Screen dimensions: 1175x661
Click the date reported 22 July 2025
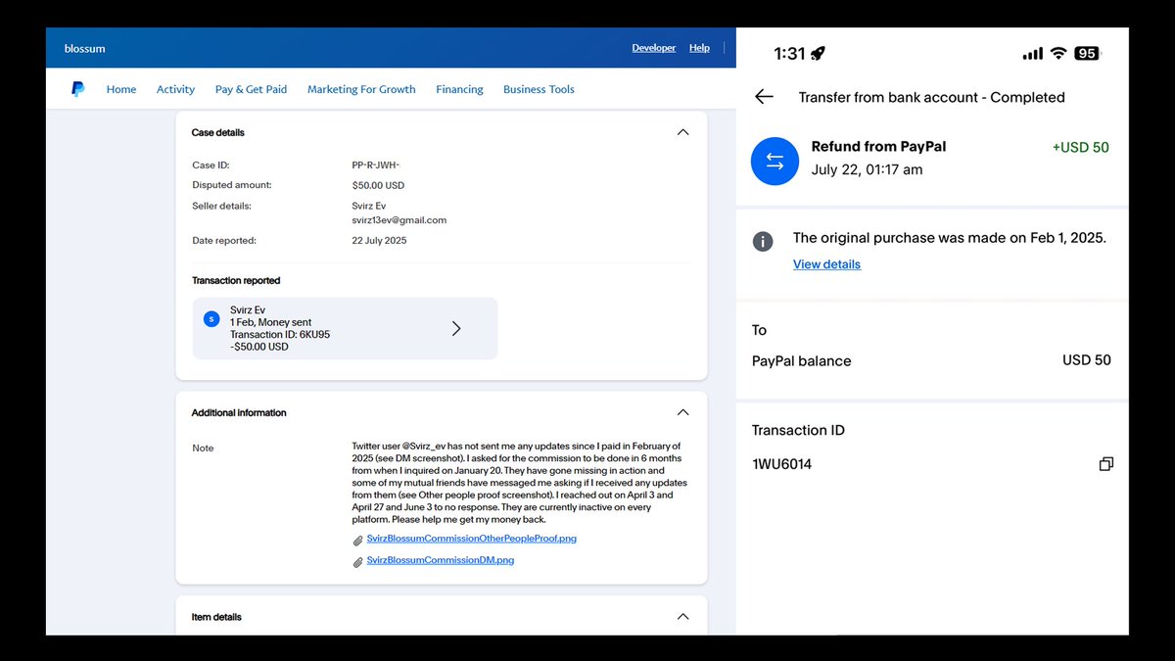[x=379, y=240]
